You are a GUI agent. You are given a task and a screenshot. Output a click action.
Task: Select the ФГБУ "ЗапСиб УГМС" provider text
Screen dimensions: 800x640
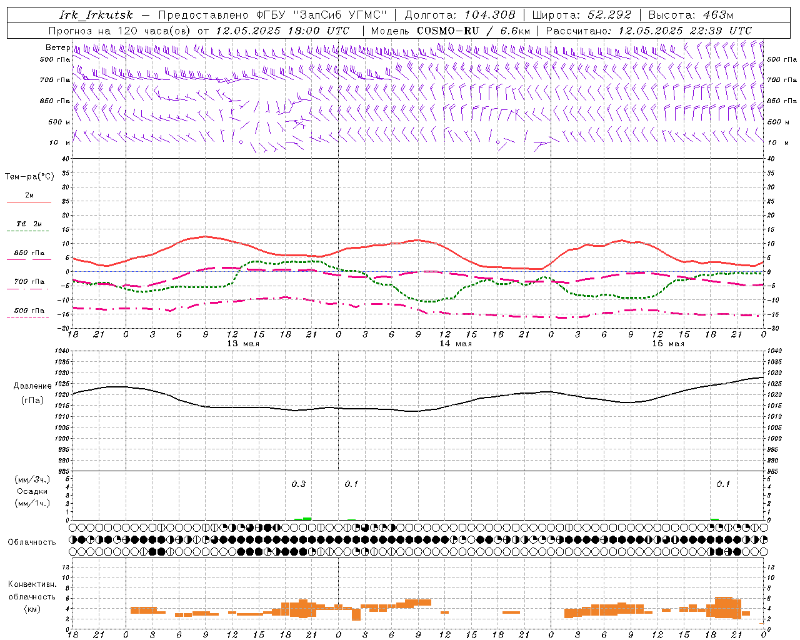322,15
